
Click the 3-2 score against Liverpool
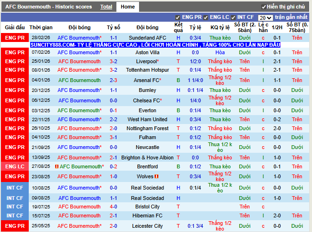[x=114, y=61]
